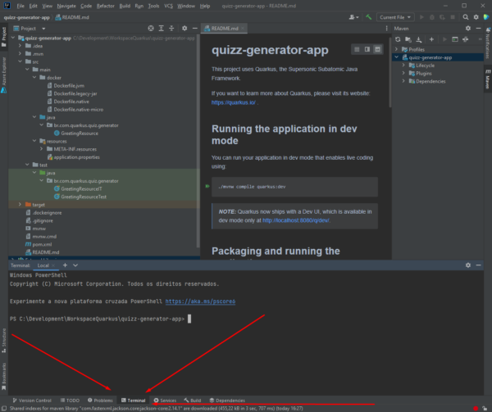Switch README to editor and preview view
This screenshot has width=492, height=412.
pos(367,49)
